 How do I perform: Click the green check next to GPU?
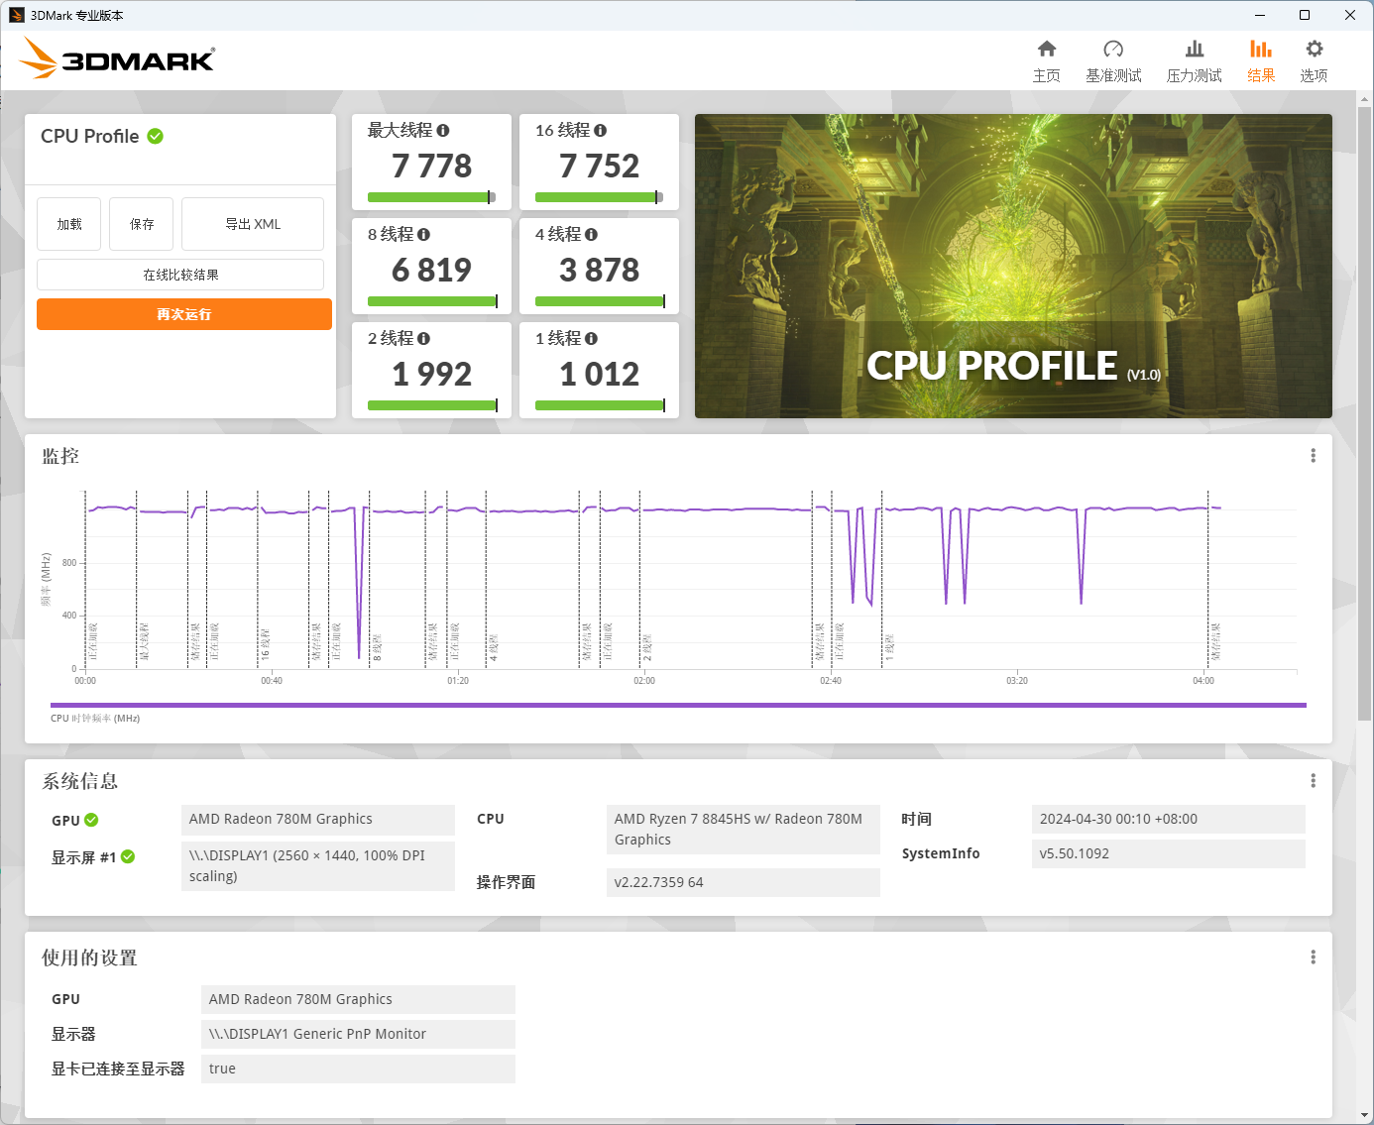tap(91, 820)
